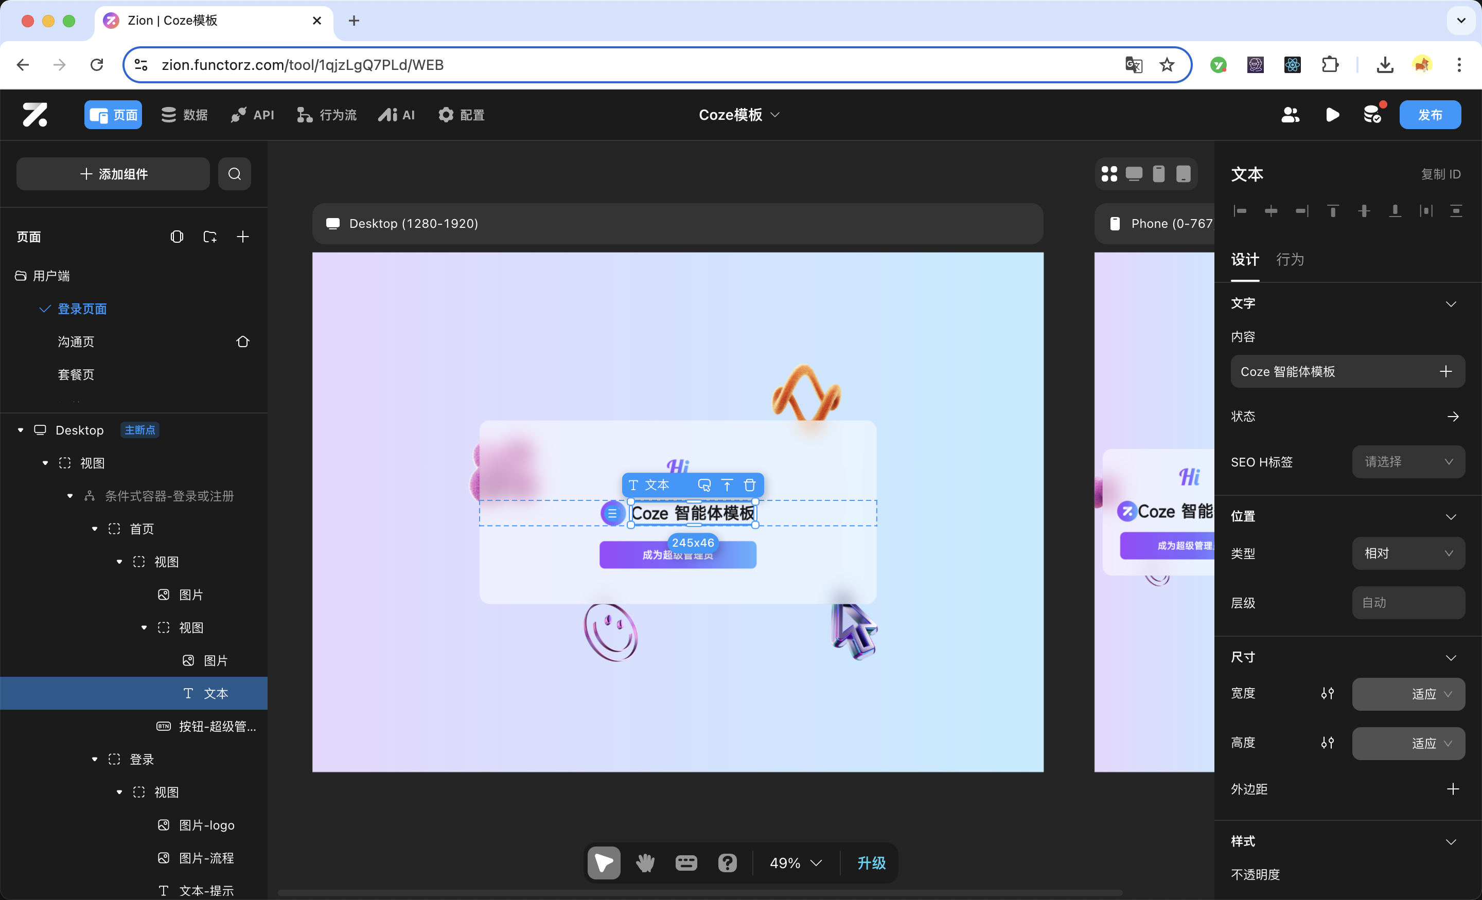
Task: Switch to the AI tab
Action: point(396,115)
